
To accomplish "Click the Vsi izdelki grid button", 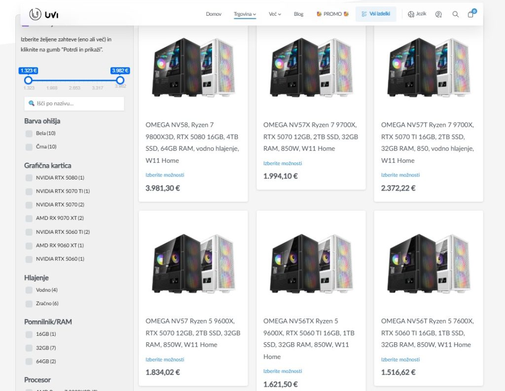I will pos(376,14).
